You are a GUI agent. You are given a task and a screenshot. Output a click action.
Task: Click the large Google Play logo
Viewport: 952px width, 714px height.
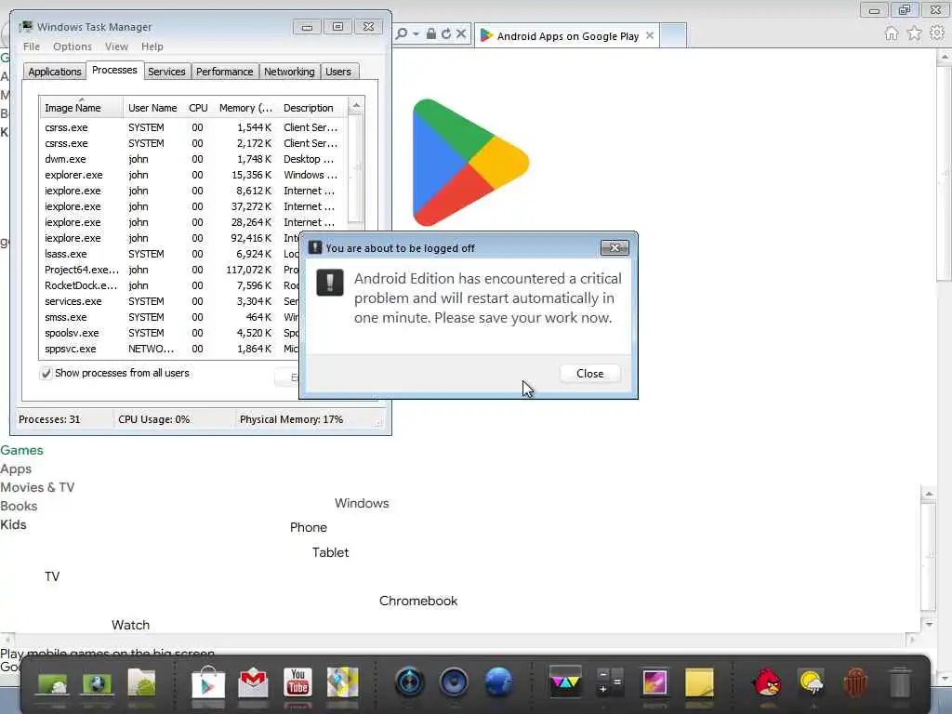[x=469, y=162]
